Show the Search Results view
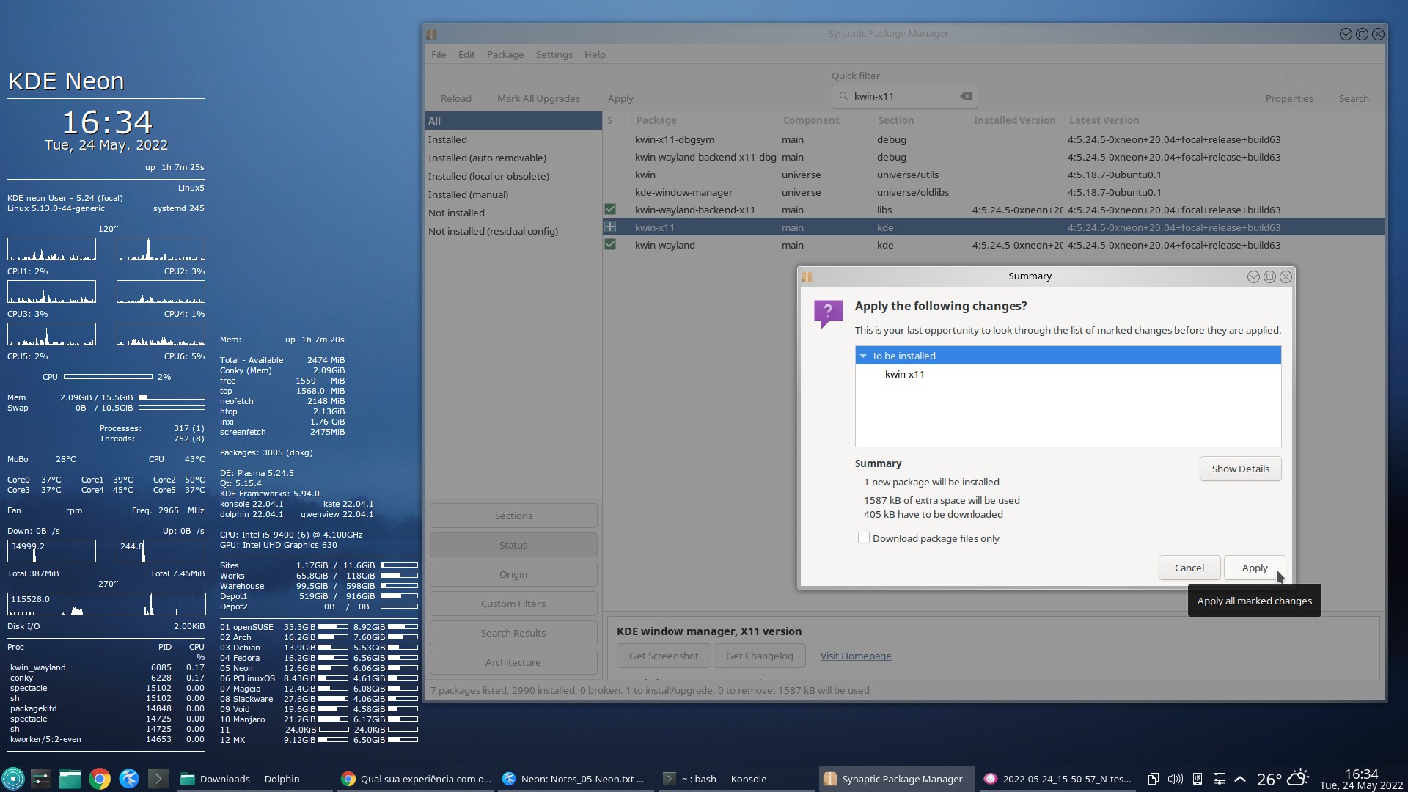 click(x=513, y=633)
